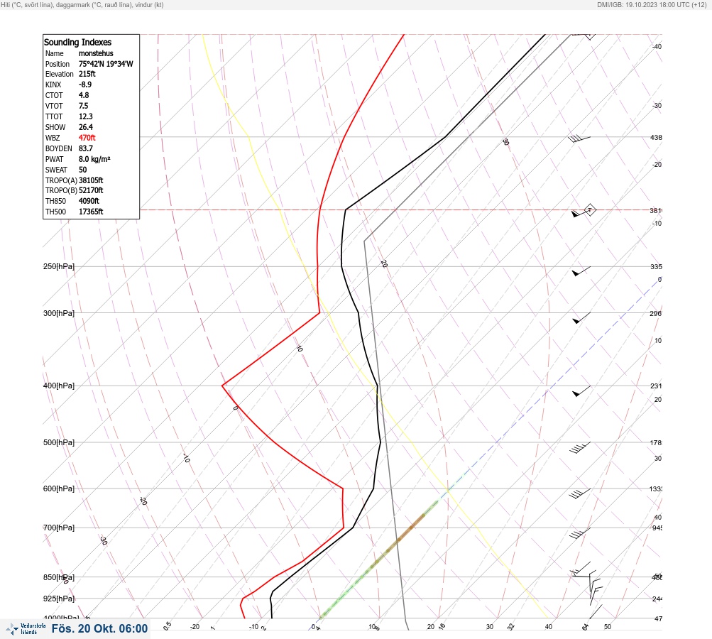The image size is (712, 639).
Task: Click the '850[hPa]' pressure label
Action: (59, 577)
